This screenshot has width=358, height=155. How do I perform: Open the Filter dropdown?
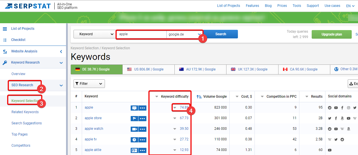point(89,84)
